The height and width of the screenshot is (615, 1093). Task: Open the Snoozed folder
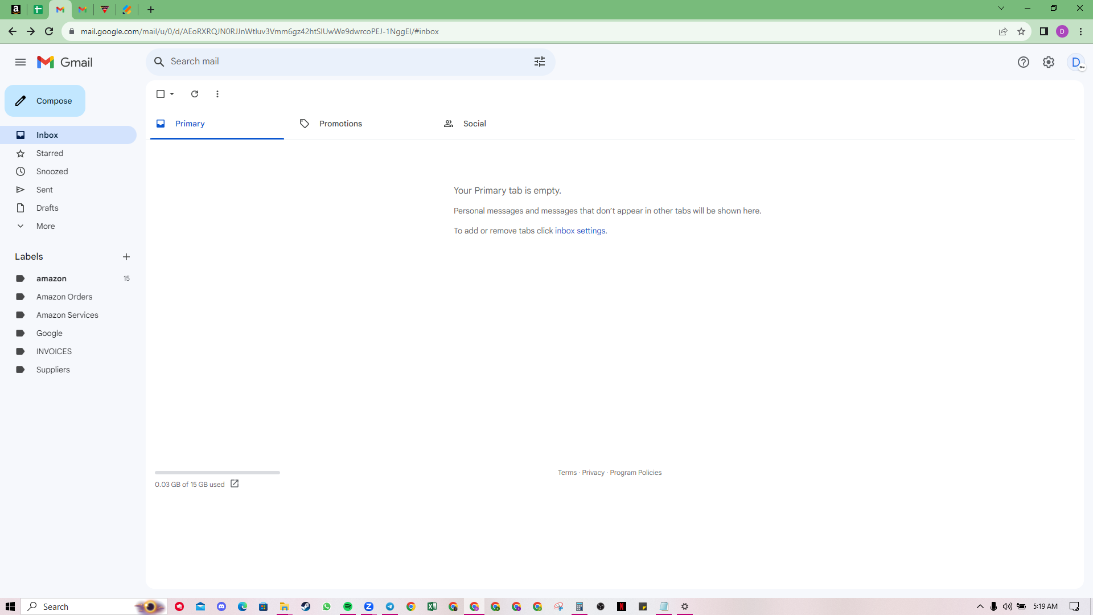pyautogui.click(x=68, y=171)
